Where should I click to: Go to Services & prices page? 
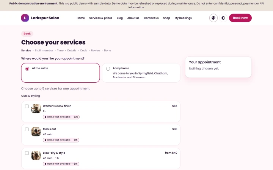click(100, 18)
